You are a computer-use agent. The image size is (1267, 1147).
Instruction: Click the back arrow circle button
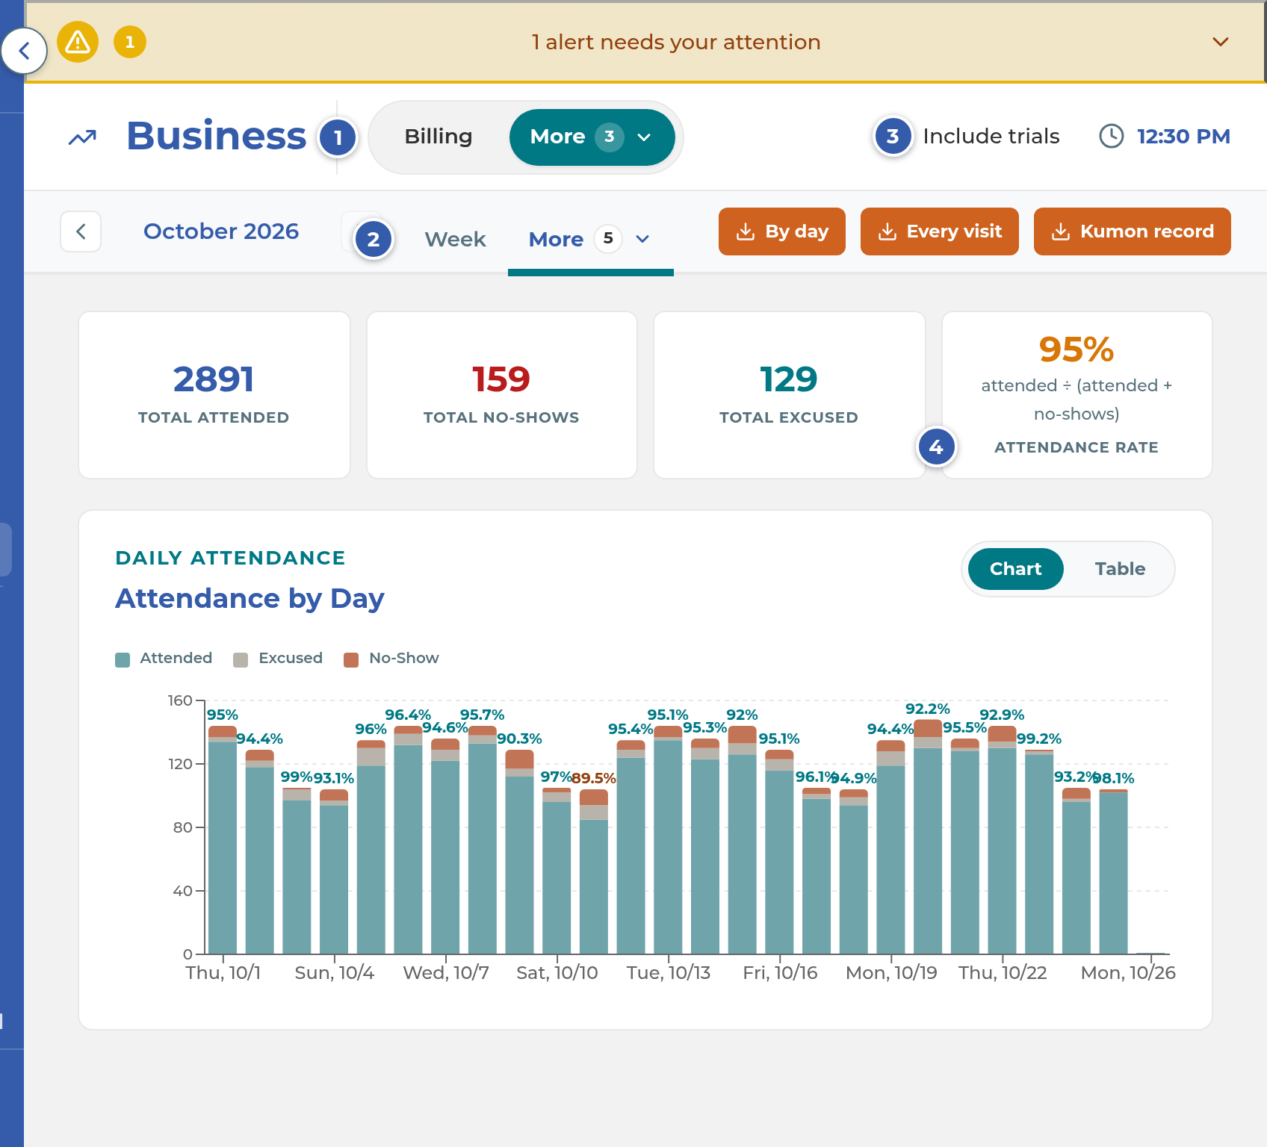coord(24,51)
